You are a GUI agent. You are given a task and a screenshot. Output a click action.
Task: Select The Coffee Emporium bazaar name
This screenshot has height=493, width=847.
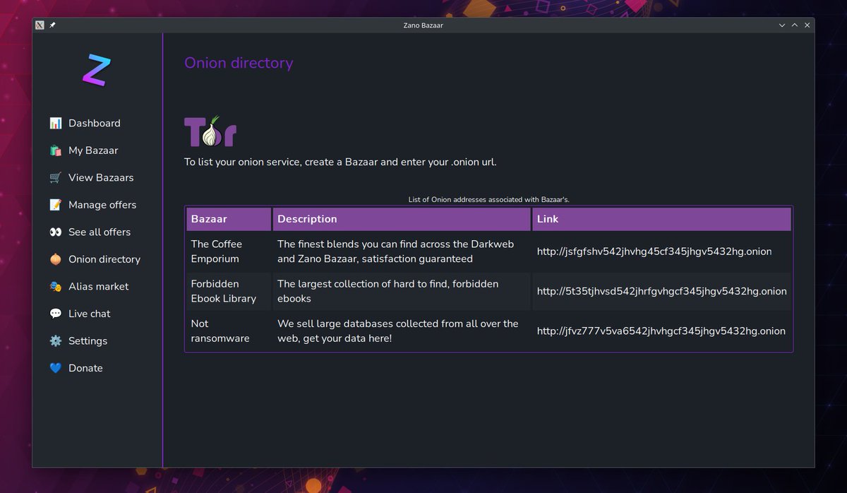coord(217,251)
